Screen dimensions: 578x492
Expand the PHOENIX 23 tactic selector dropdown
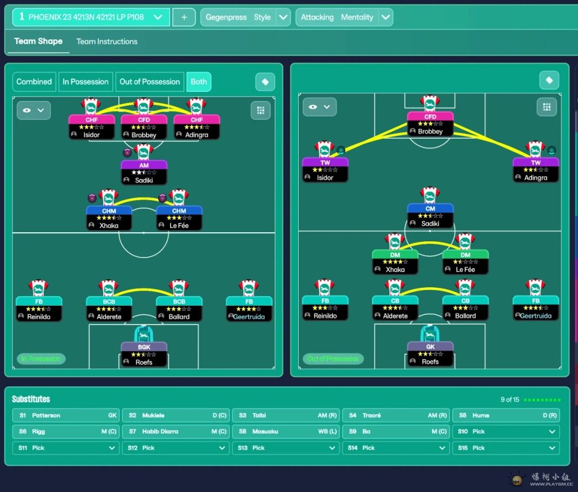coord(158,17)
